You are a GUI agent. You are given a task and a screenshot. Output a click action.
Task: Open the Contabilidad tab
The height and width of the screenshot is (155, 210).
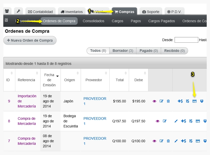(40, 11)
